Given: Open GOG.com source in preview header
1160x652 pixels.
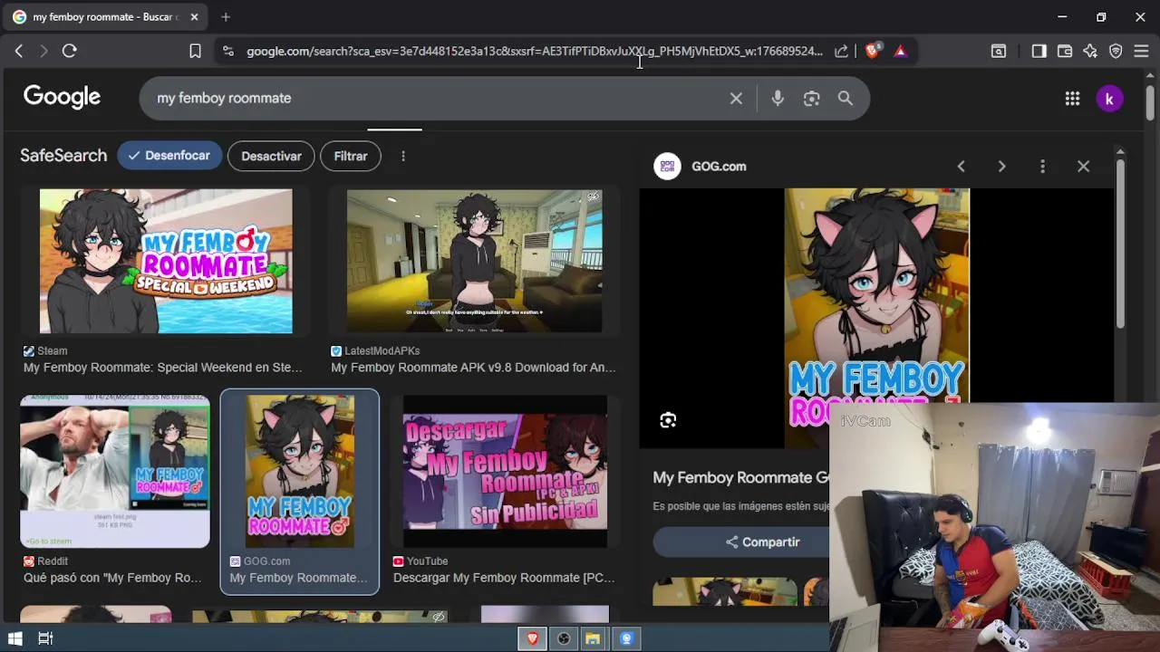Looking at the screenshot, I should click(701, 167).
